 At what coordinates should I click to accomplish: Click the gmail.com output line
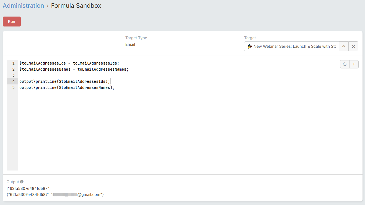click(55, 195)
